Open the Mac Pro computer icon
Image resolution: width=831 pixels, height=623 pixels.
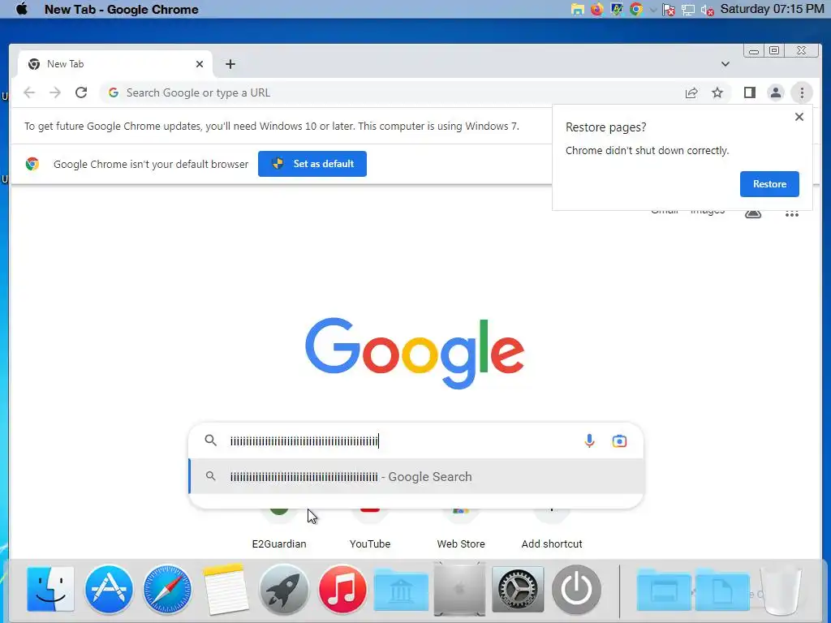459,589
